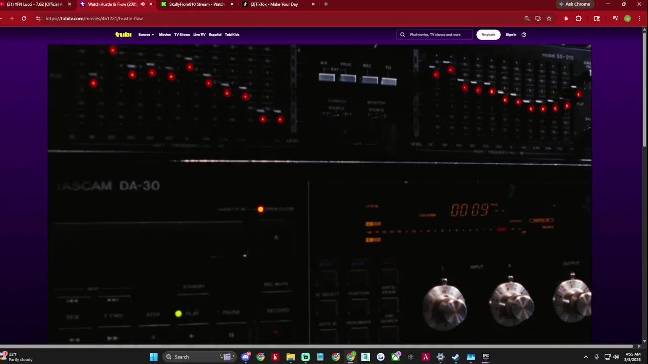Go forward in browser history

tap(11, 18)
